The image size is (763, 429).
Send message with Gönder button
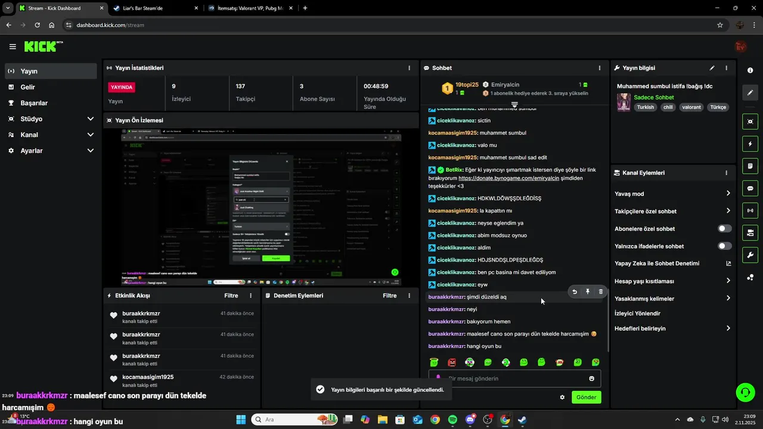click(587, 397)
